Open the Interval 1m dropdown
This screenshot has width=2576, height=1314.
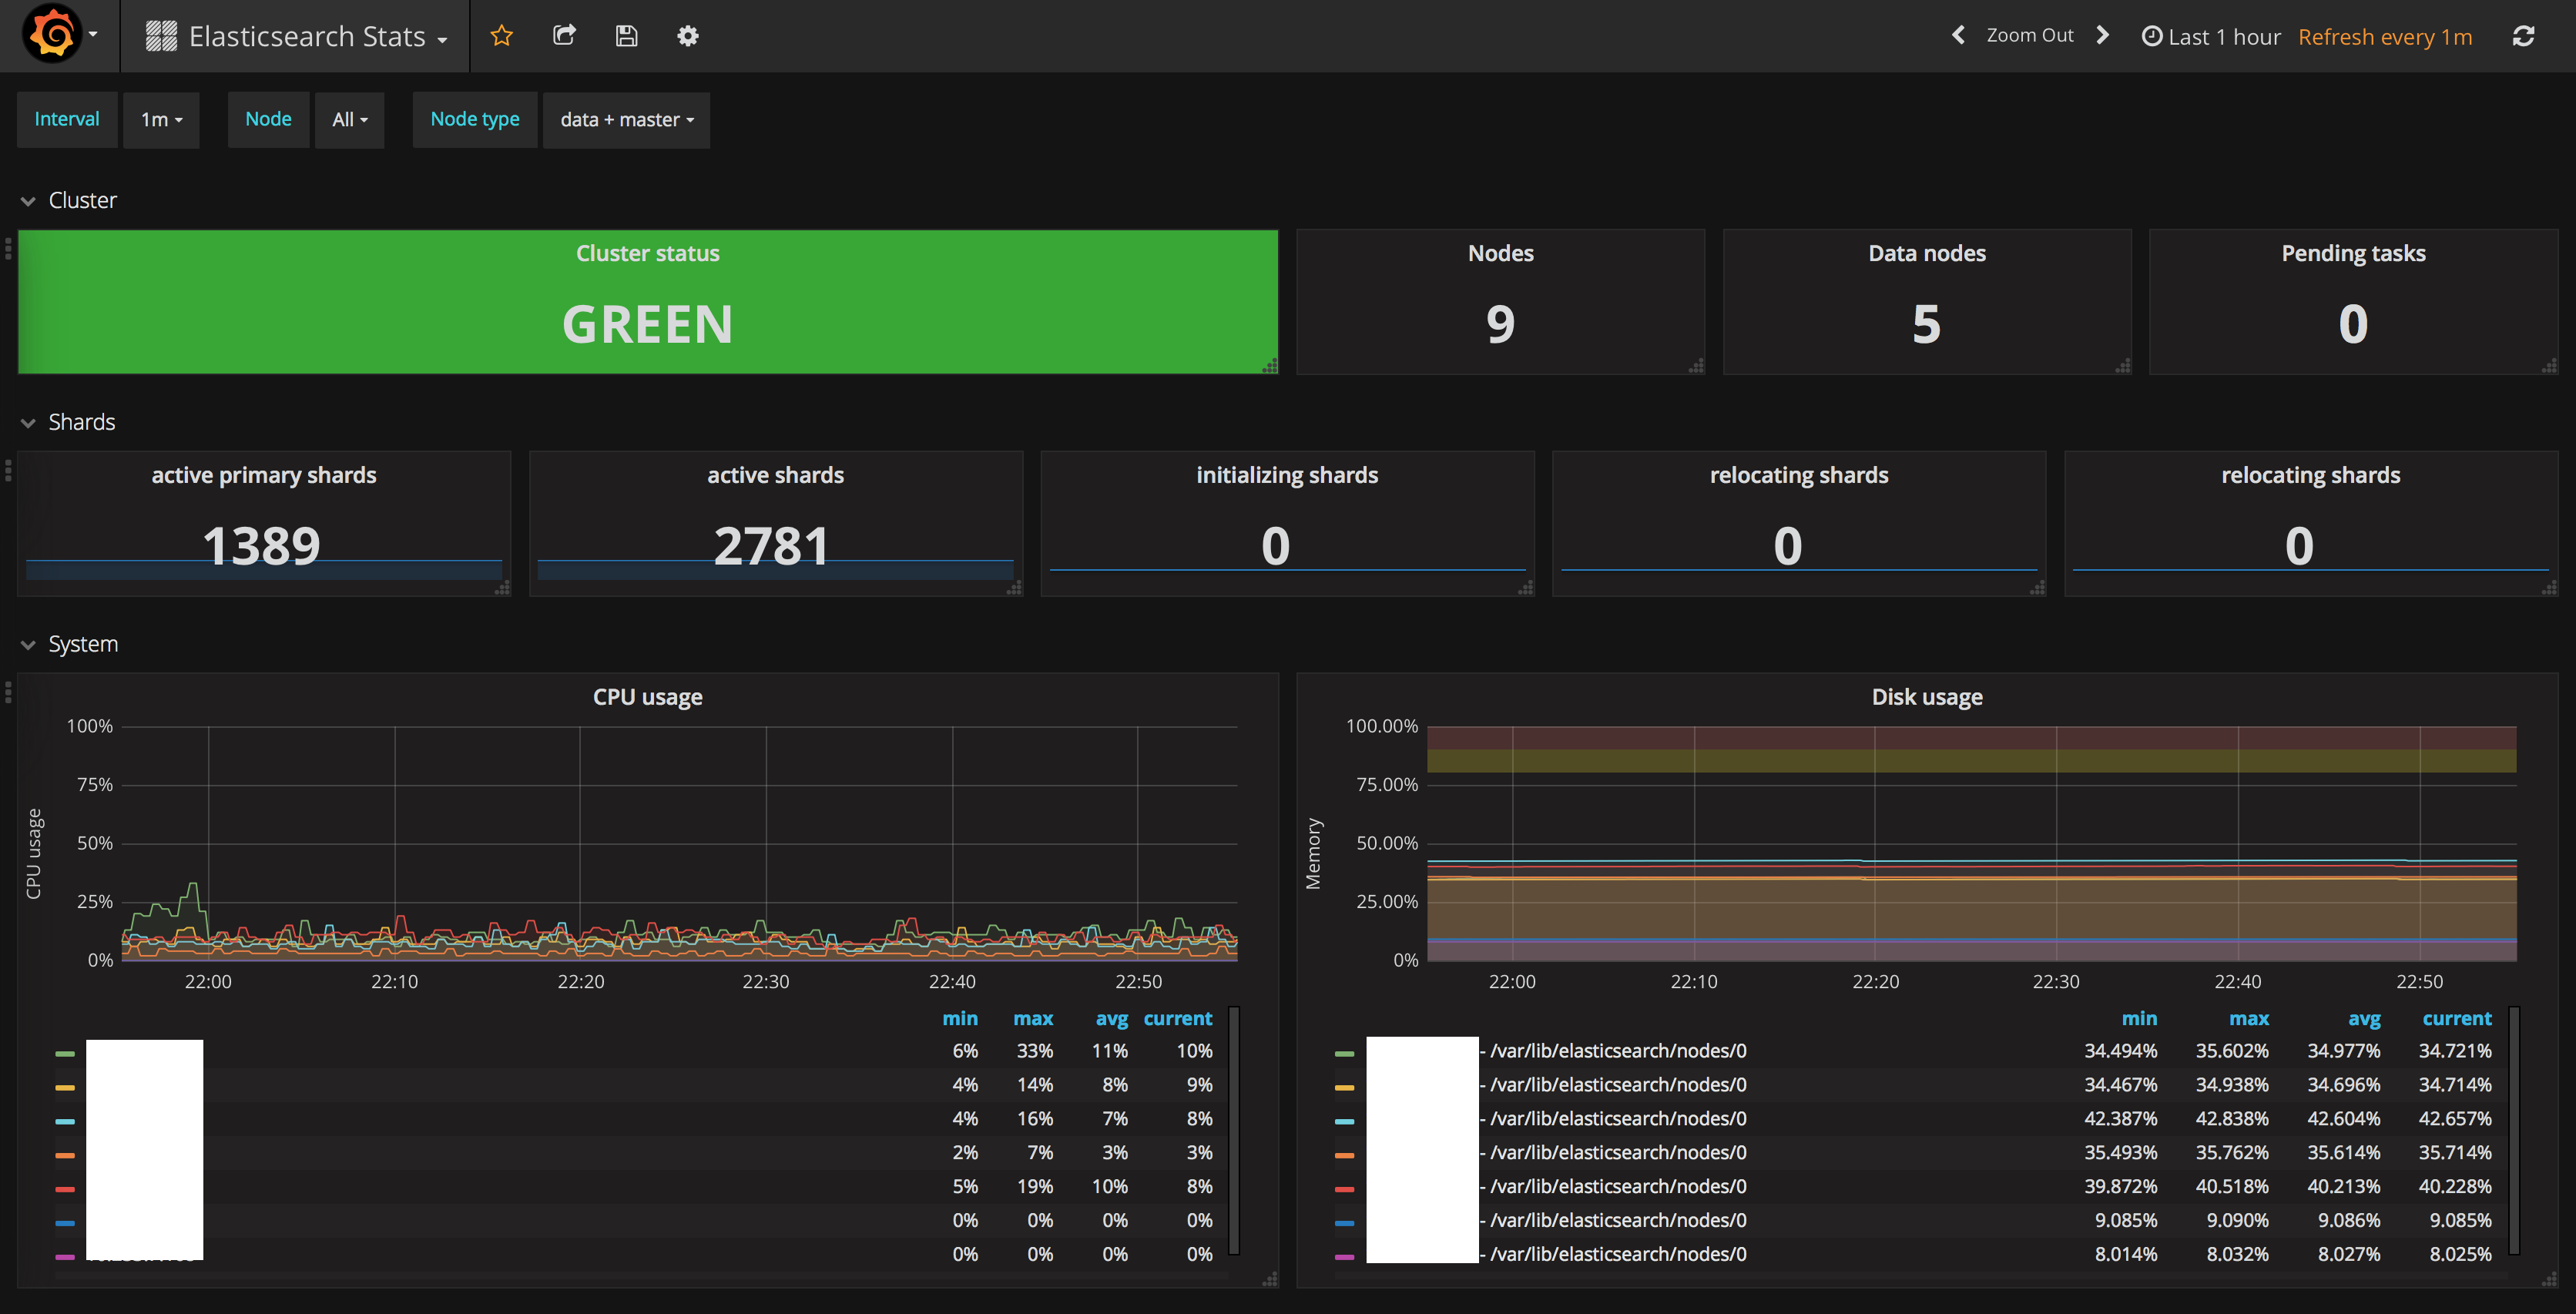(161, 120)
